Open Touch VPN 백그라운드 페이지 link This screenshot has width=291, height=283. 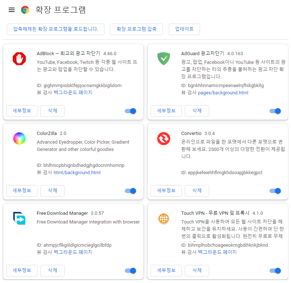(x=217, y=252)
